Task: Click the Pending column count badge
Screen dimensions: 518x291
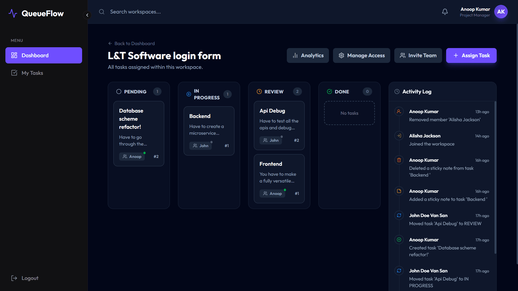Action: pos(157,92)
